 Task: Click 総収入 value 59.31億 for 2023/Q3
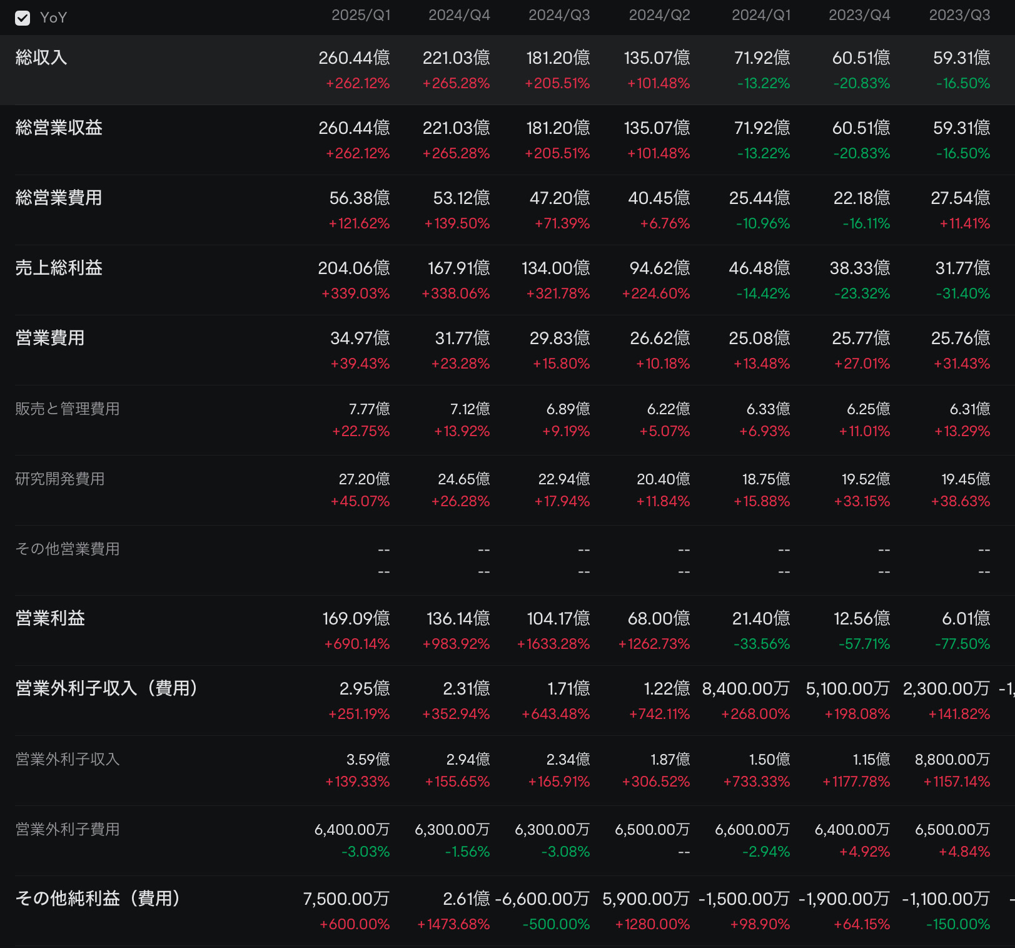962,58
